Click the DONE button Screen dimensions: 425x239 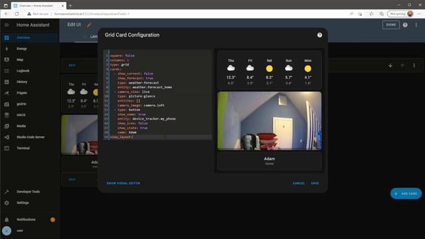[x=391, y=25]
